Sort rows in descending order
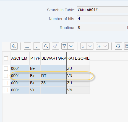Image resolution: width=128 pixels, height=122 pixels. tap(37, 46)
